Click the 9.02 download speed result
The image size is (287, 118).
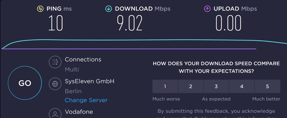(129, 23)
